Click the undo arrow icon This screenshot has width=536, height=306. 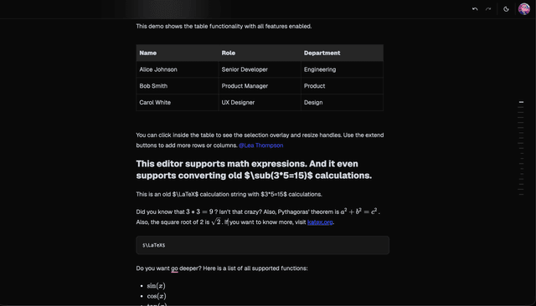tap(475, 9)
